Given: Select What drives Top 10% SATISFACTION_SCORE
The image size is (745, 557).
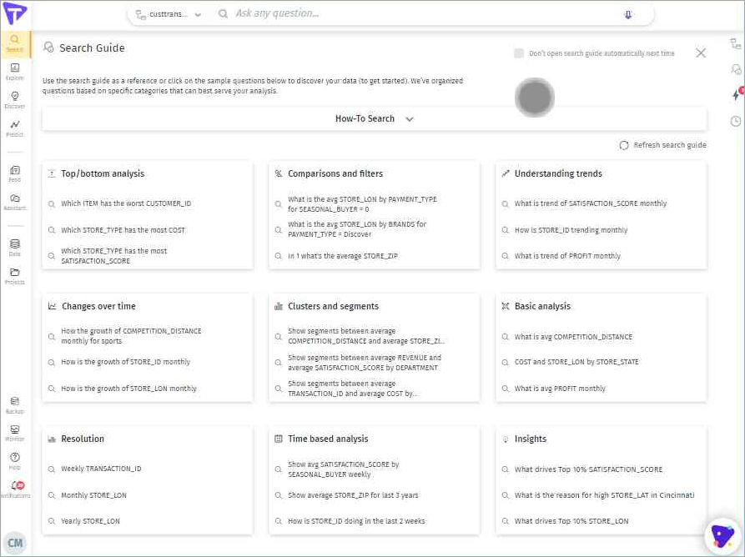Looking at the screenshot, I should (x=588, y=469).
